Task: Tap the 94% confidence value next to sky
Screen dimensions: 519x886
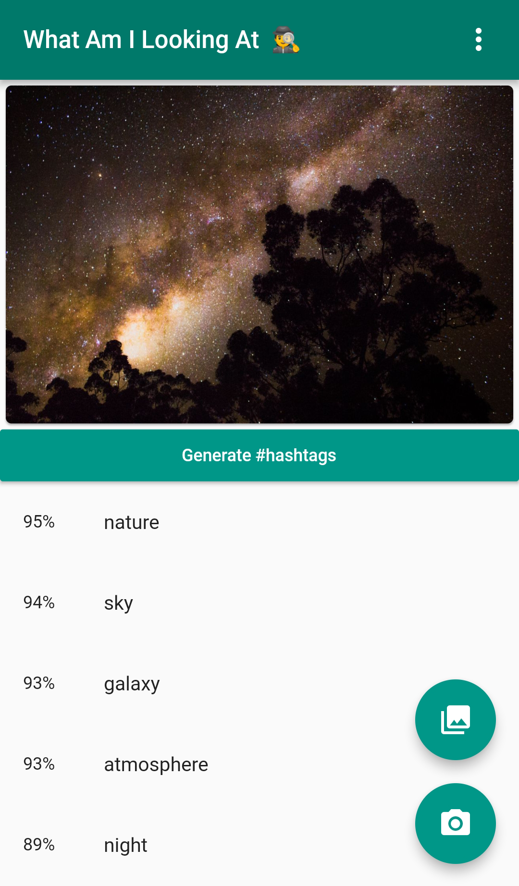Action: click(38, 603)
